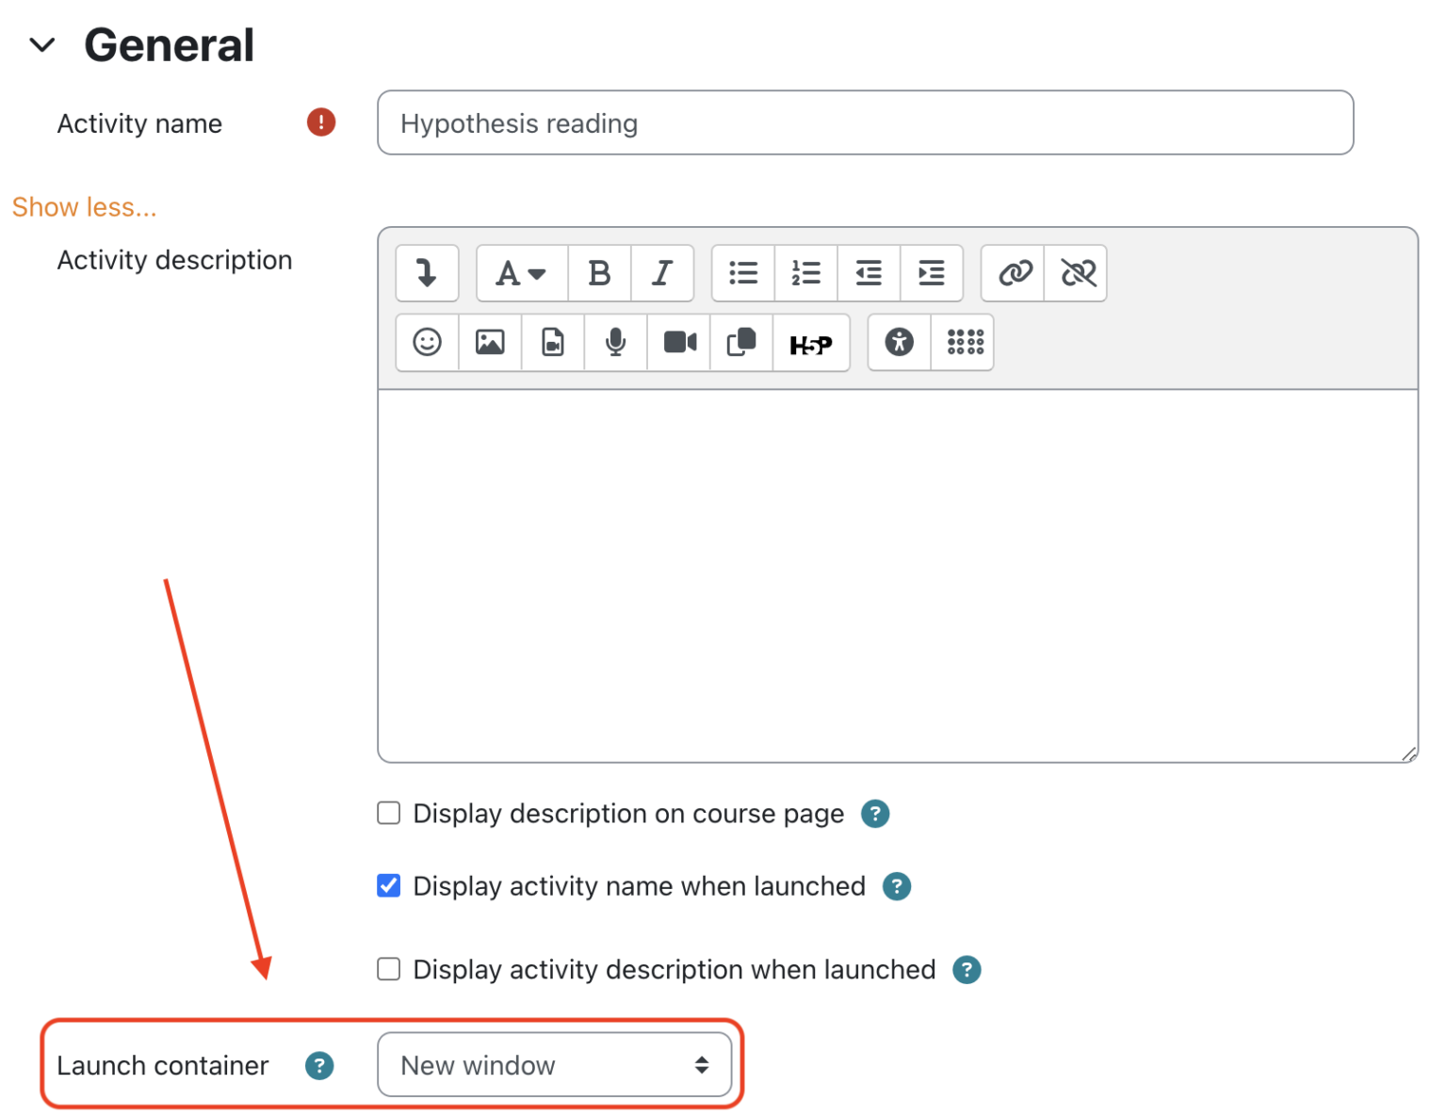
Task: Open the Launch container dropdown
Action: tap(554, 1065)
